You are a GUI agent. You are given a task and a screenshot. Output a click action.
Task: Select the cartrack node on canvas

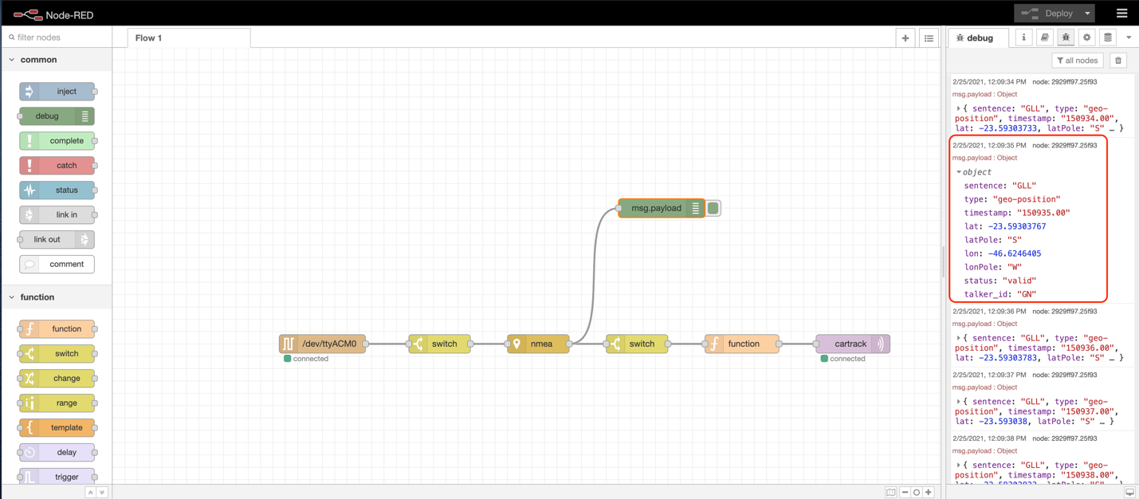point(853,344)
